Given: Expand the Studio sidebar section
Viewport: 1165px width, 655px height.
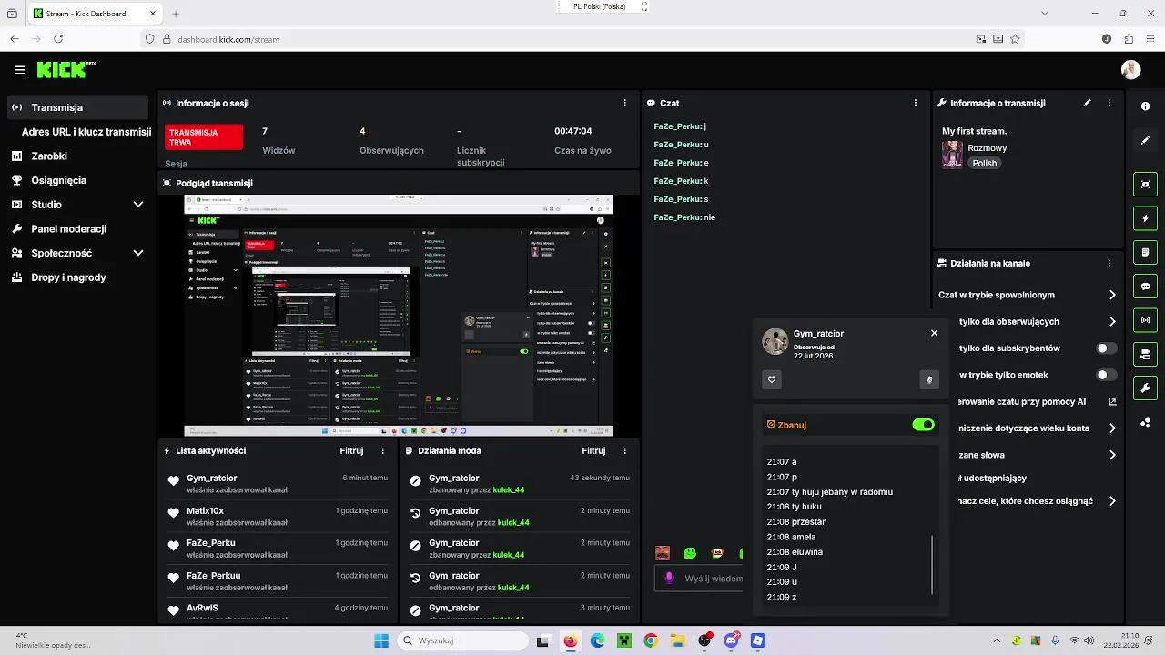Looking at the screenshot, I should [x=138, y=205].
